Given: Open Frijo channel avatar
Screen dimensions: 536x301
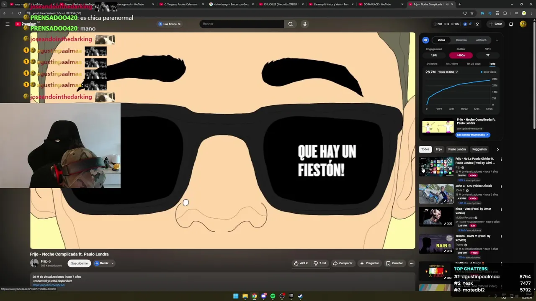Looking at the screenshot, I should 34,263.
